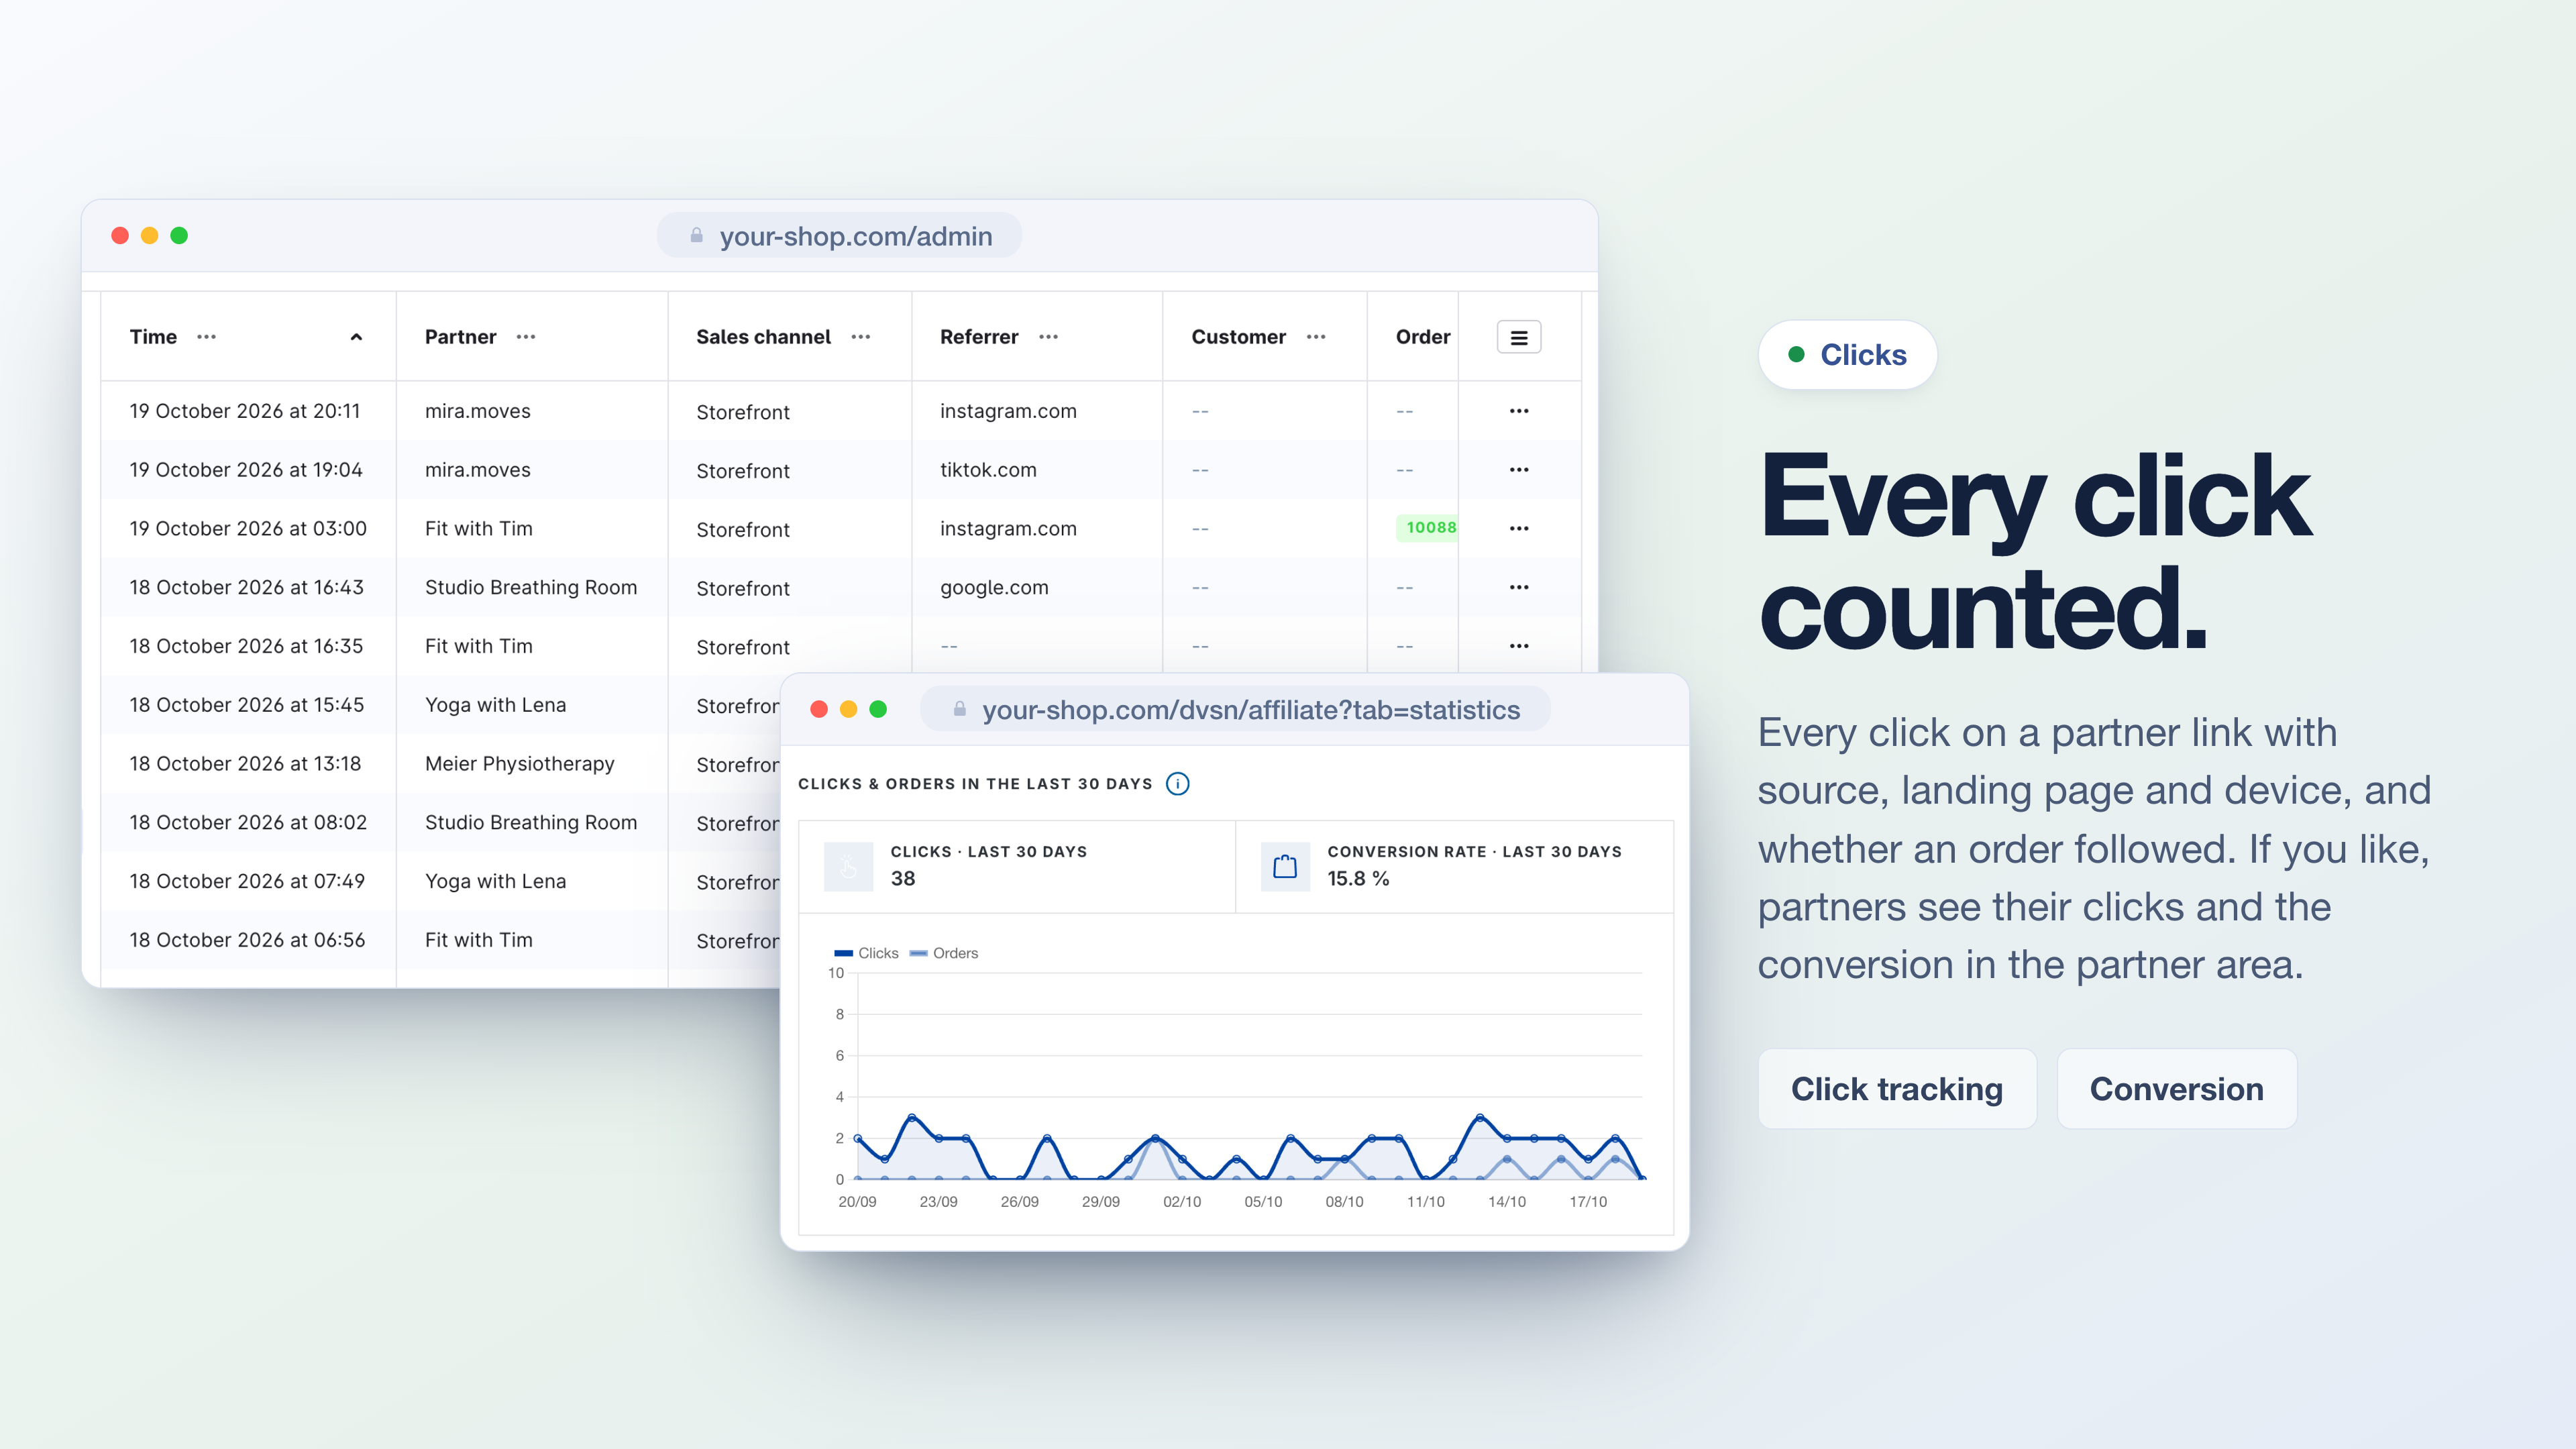Click the info icon beside Clicks & Orders heading
This screenshot has width=2576, height=1449.
click(x=1178, y=784)
